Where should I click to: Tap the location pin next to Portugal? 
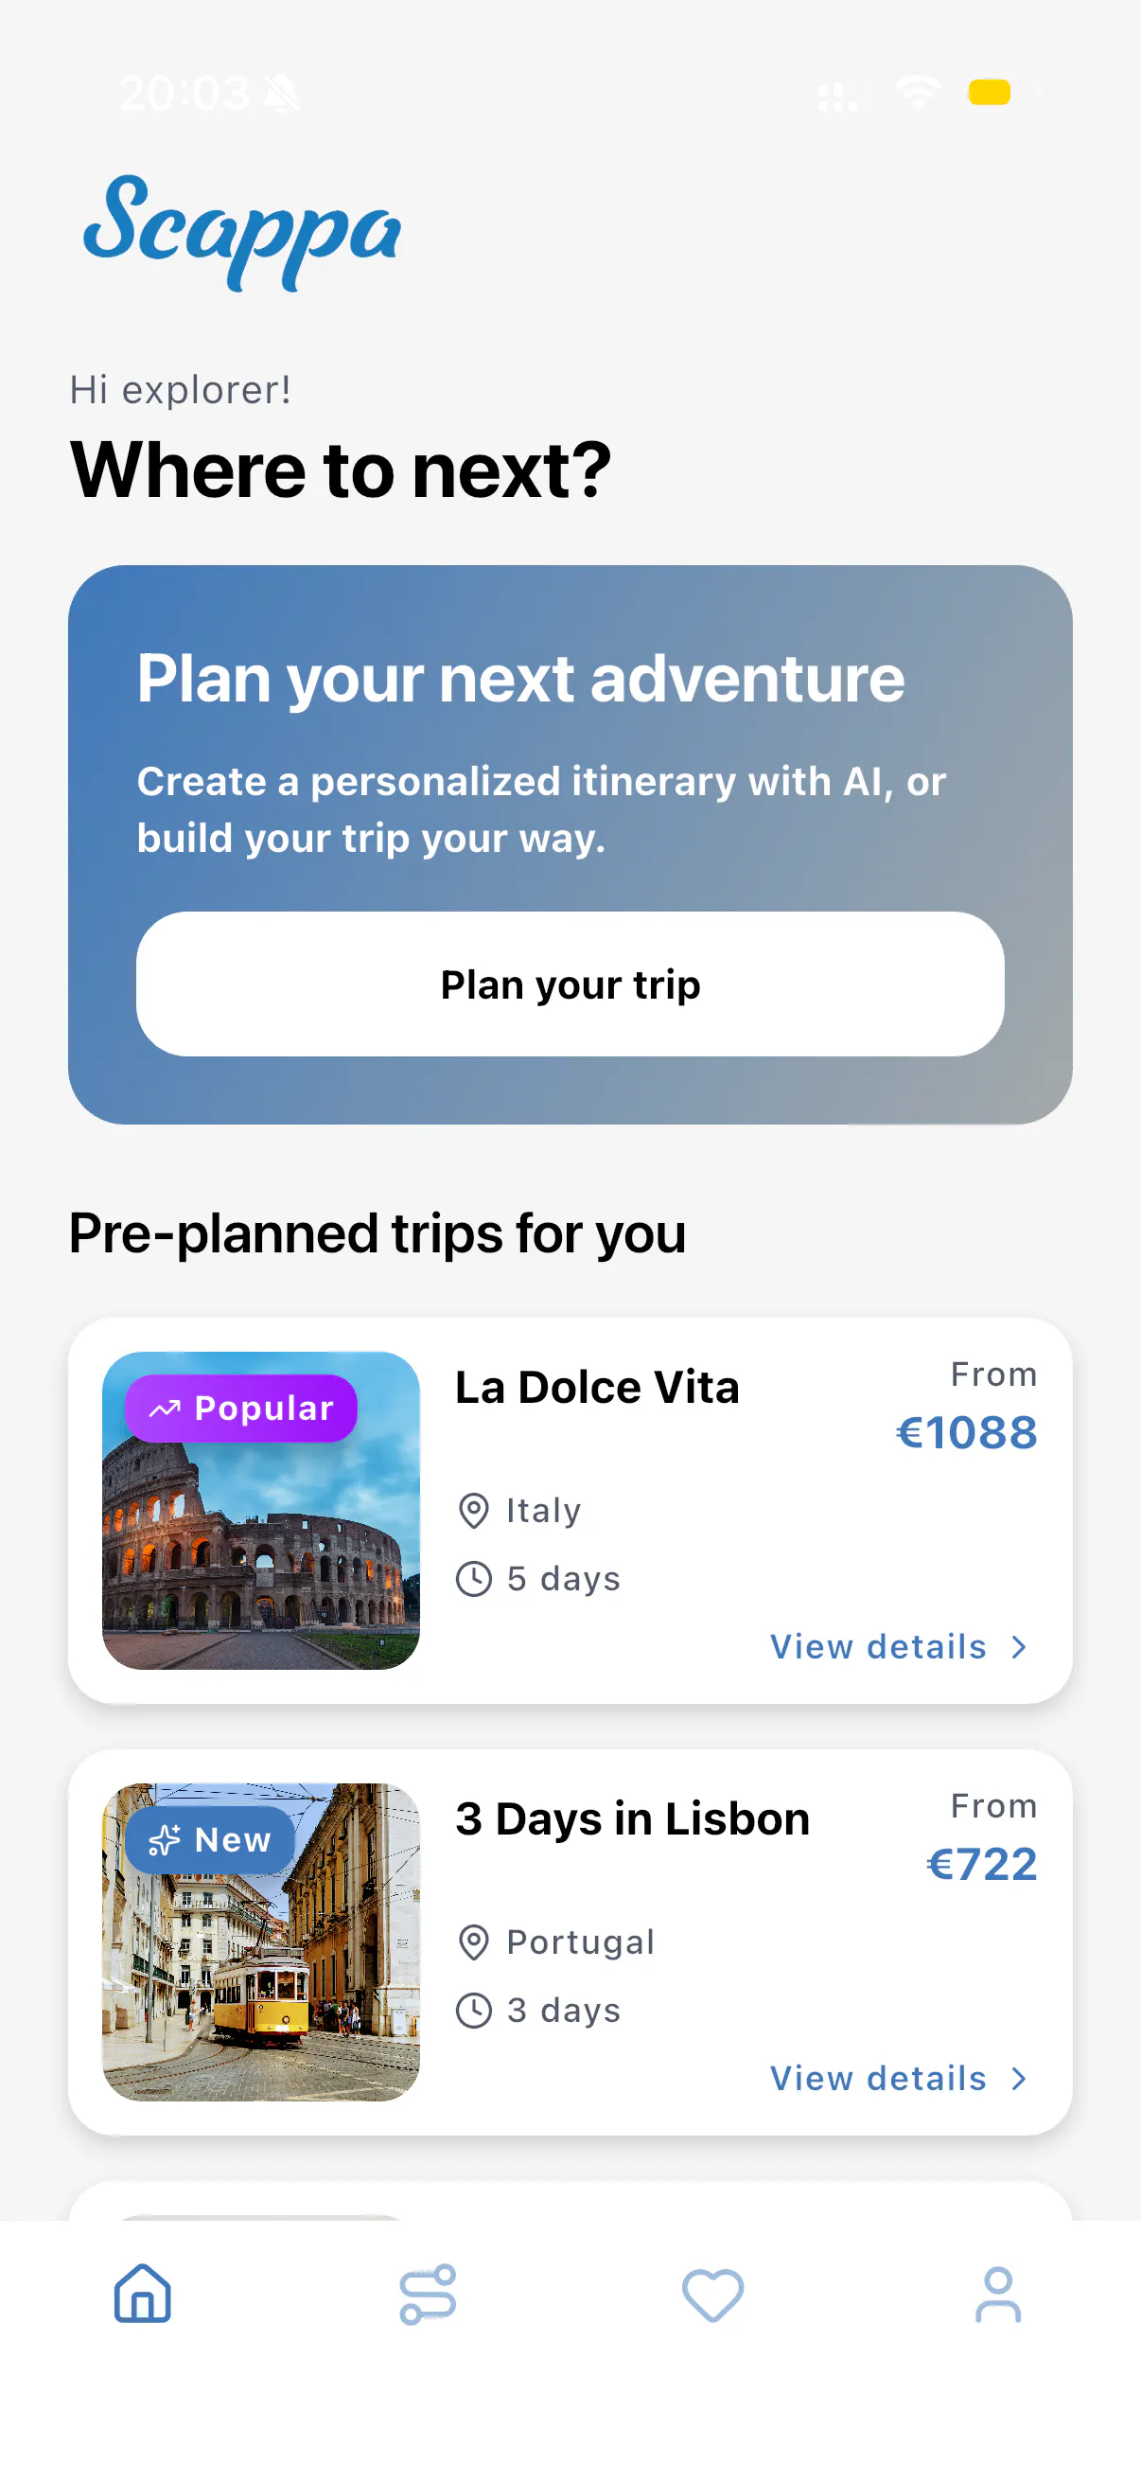[473, 1941]
